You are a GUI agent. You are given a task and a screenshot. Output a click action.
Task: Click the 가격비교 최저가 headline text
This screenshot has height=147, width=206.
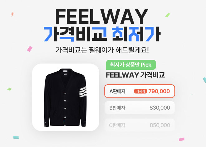(102, 34)
